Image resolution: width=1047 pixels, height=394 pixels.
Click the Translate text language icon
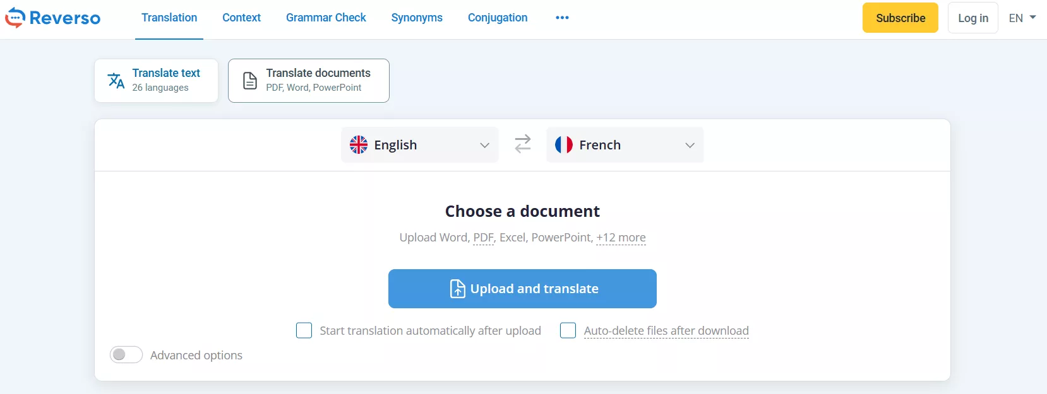pyautogui.click(x=116, y=81)
